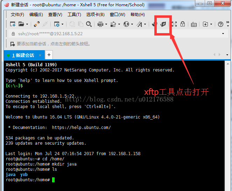Open the 查看(V) menu
The height and width of the screenshot is (191, 232).
55,15
